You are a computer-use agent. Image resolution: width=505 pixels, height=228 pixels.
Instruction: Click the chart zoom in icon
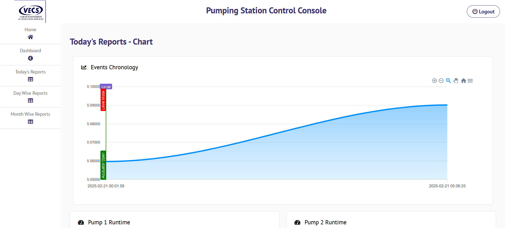point(435,81)
